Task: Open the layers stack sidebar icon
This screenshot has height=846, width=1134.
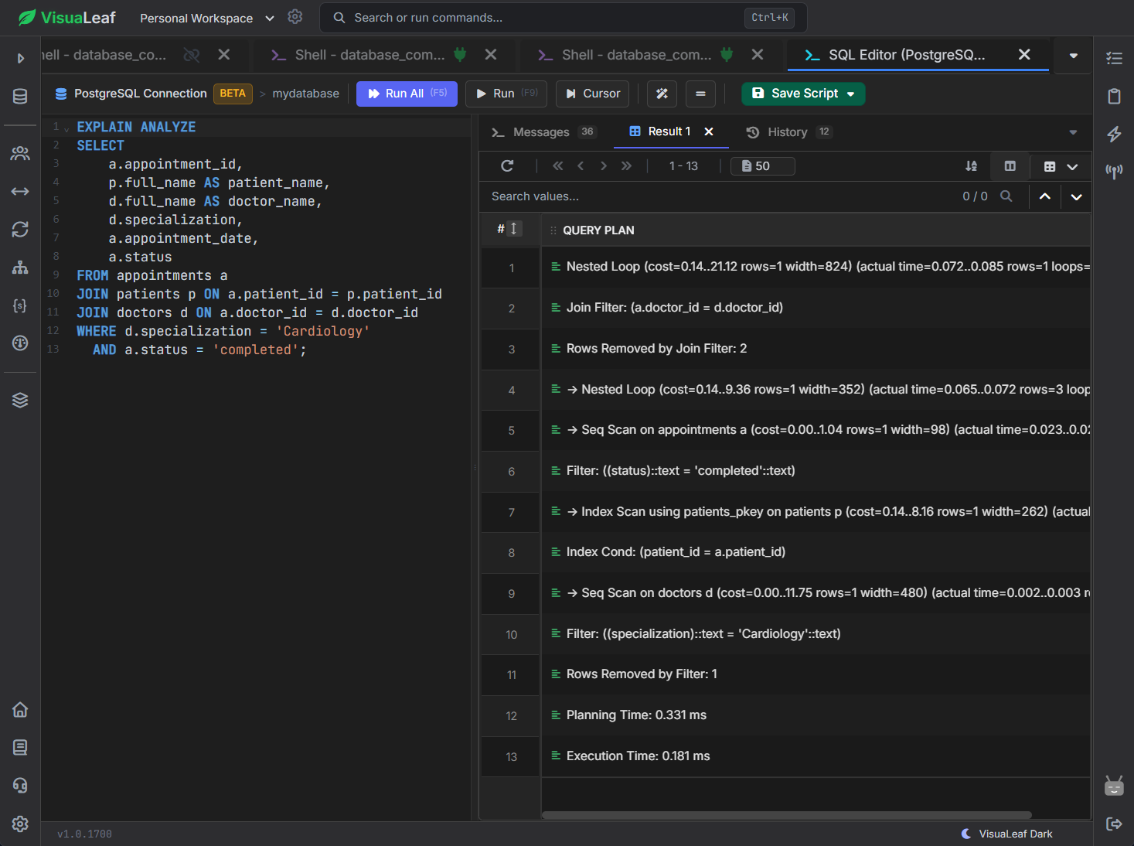Action: 20,400
